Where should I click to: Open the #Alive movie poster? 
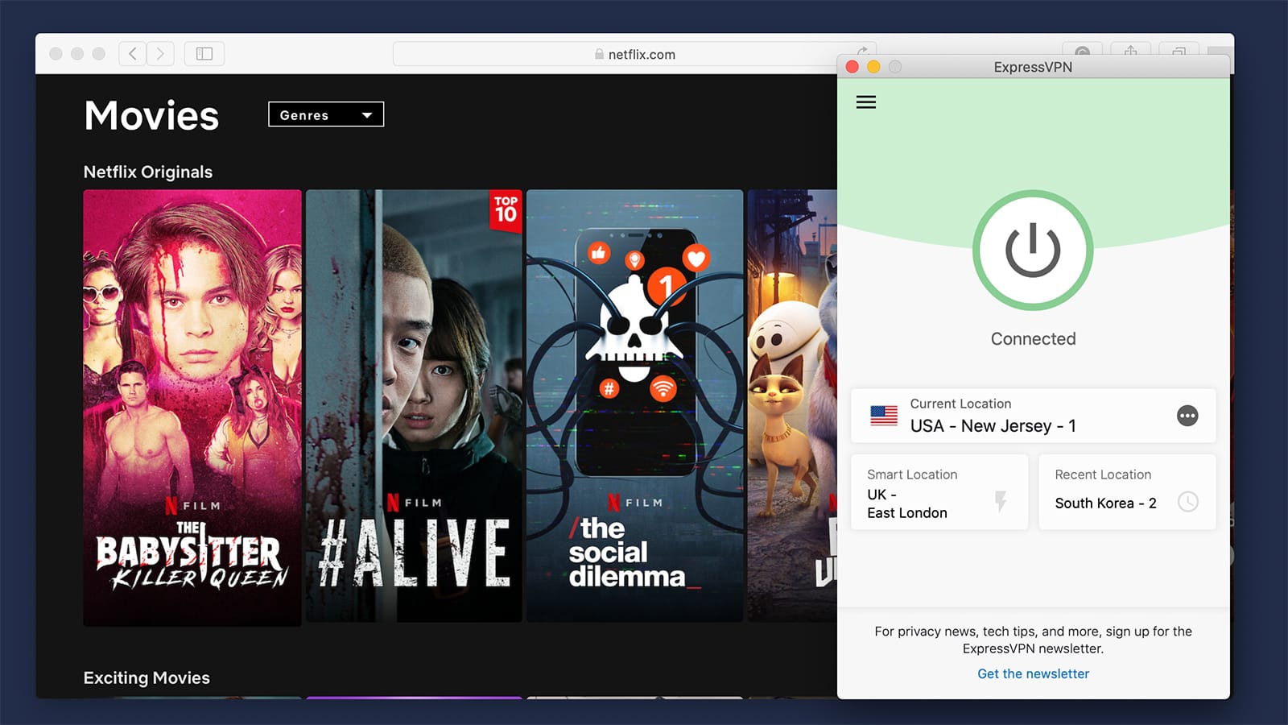click(414, 406)
